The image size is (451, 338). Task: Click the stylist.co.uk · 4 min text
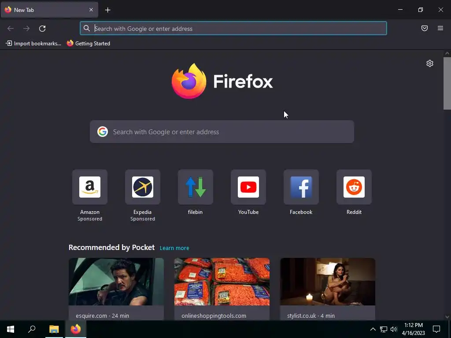[x=311, y=316]
